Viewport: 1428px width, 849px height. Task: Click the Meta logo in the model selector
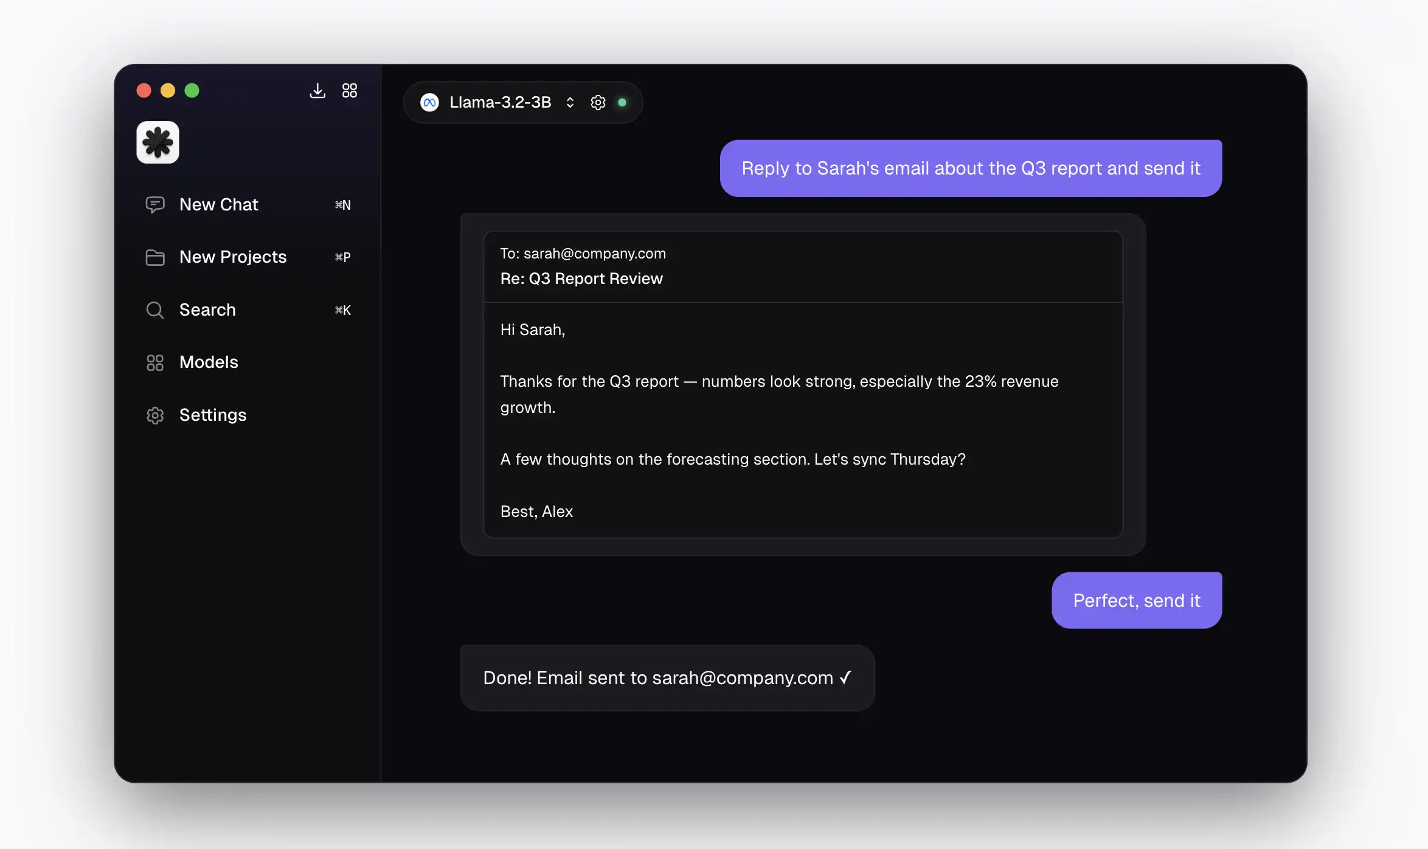click(x=429, y=102)
